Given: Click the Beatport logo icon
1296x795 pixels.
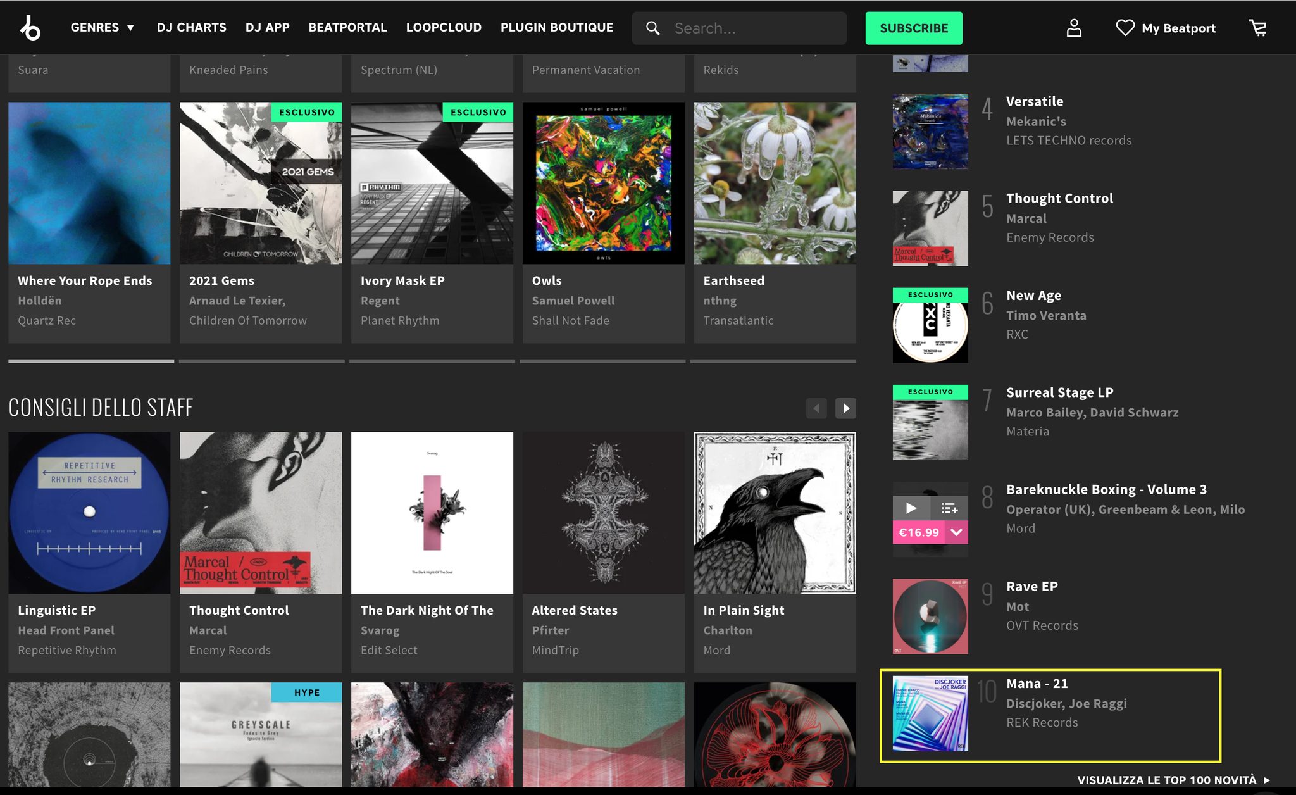Looking at the screenshot, I should [30, 28].
